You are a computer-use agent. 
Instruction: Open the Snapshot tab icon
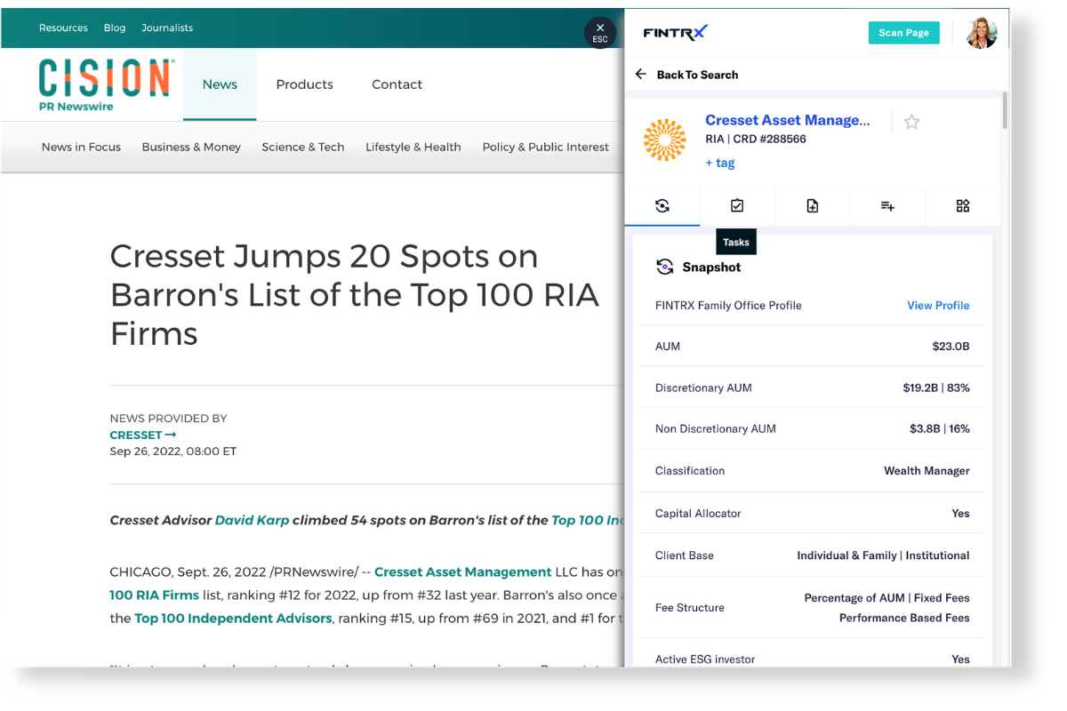point(662,206)
